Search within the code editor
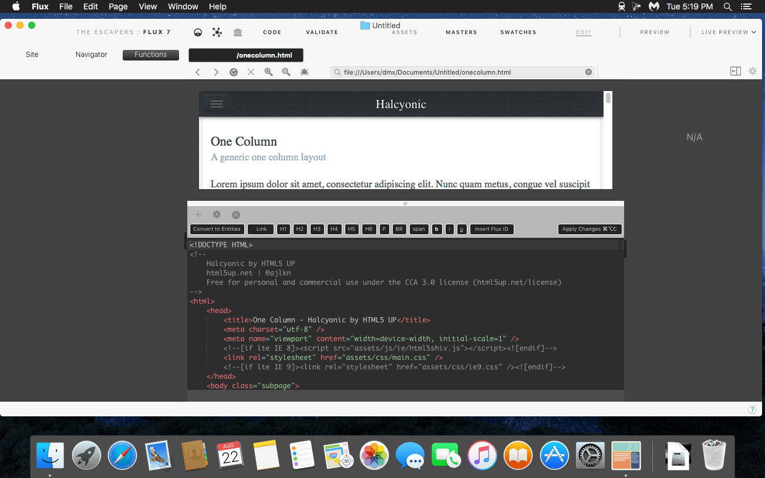Image resolution: width=765 pixels, height=478 pixels. (x=236, y=215)
